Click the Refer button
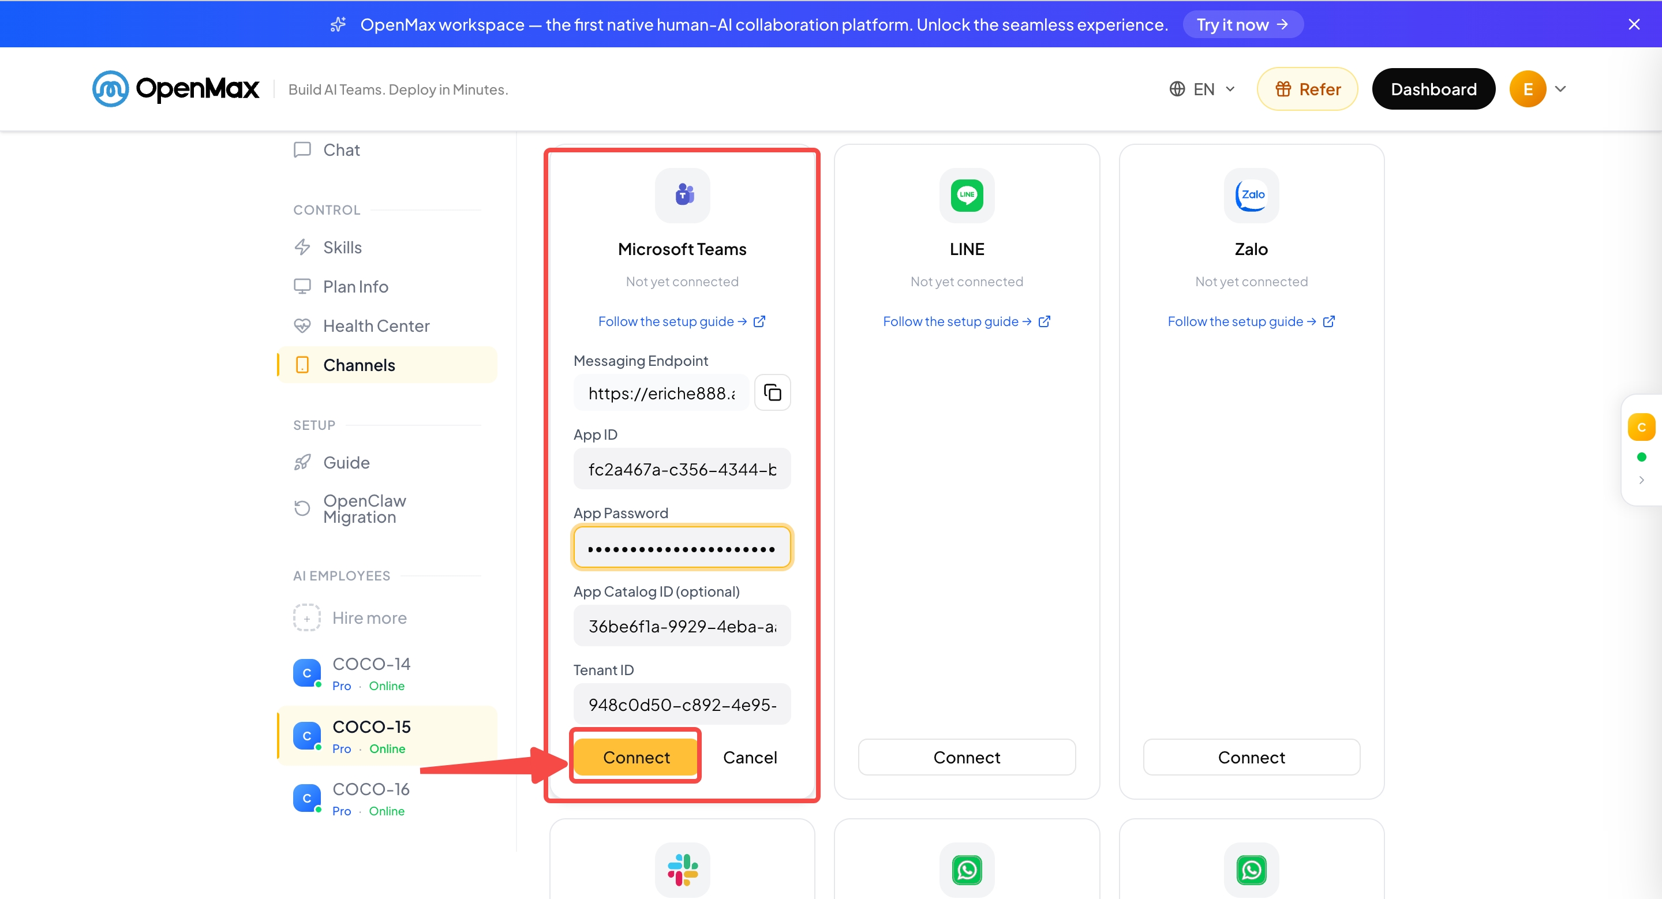This screenshot has height=899, width=1662. 1307,89
